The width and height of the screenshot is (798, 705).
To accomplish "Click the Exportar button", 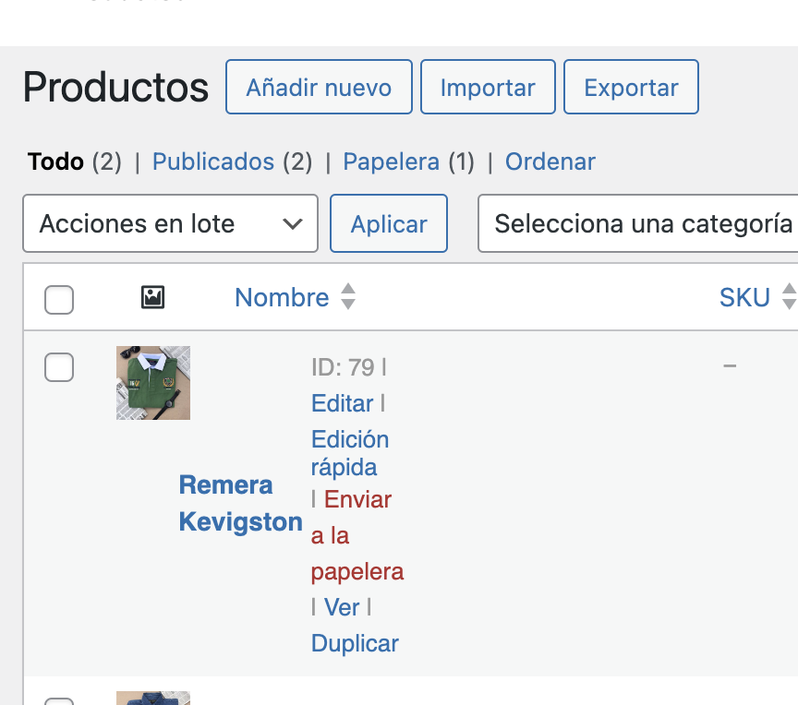I will click(x=631, y=87).
